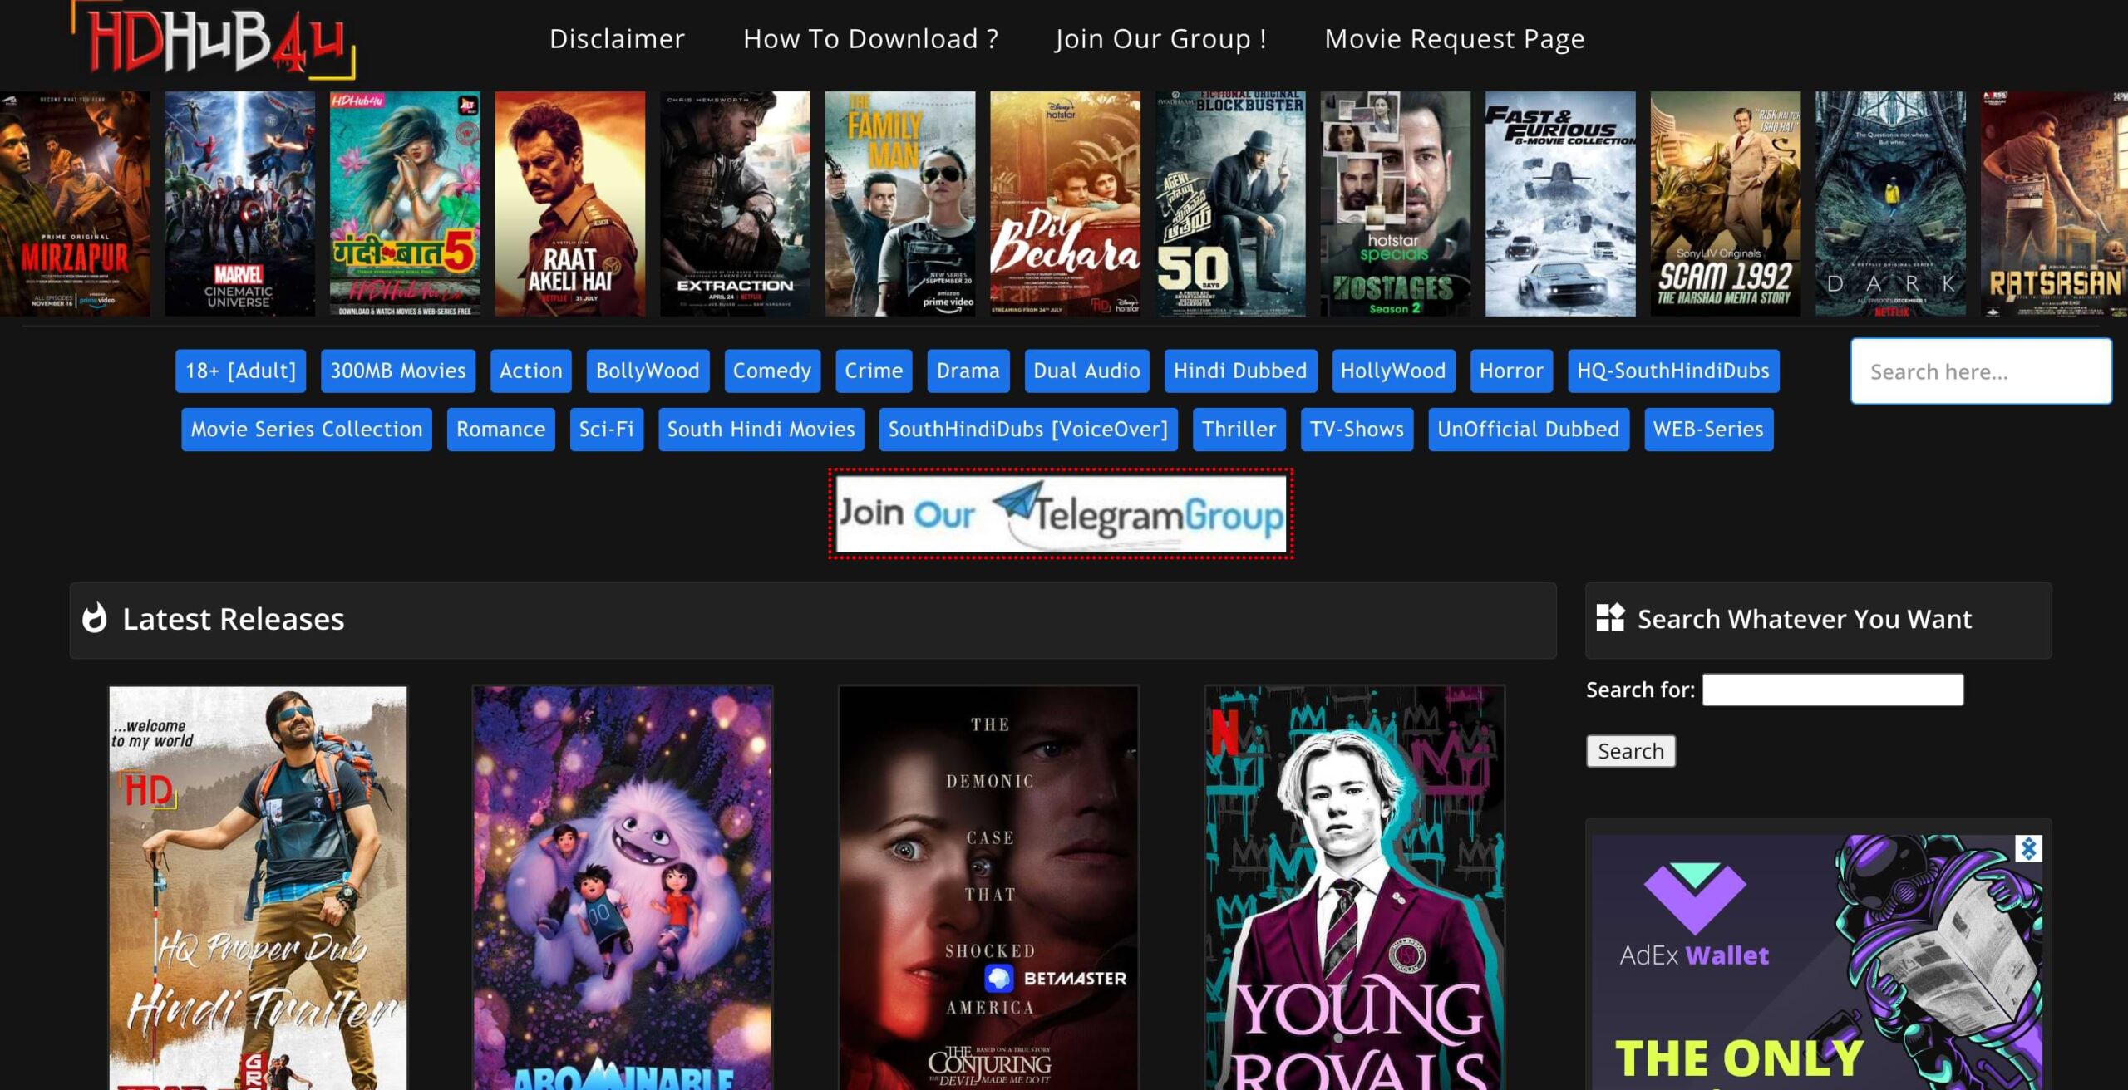Screen dimensions: 2128x1090
Task: Open the Disclaimer menu page
Action: [x=617, y=39]
